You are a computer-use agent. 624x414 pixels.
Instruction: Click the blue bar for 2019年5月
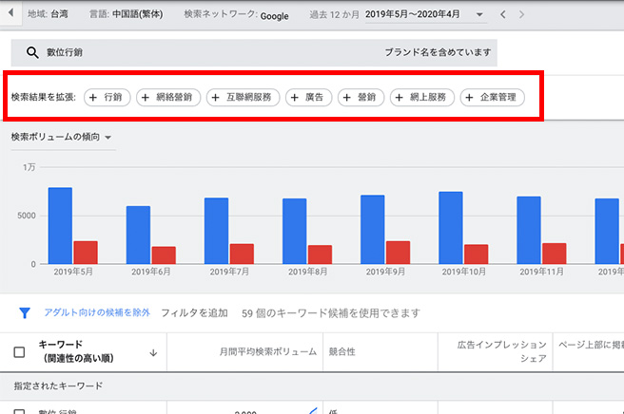pyautogui.click(x=60, y=226)
